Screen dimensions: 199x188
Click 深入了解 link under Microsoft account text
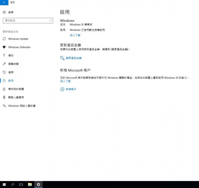tap(65, 81)
